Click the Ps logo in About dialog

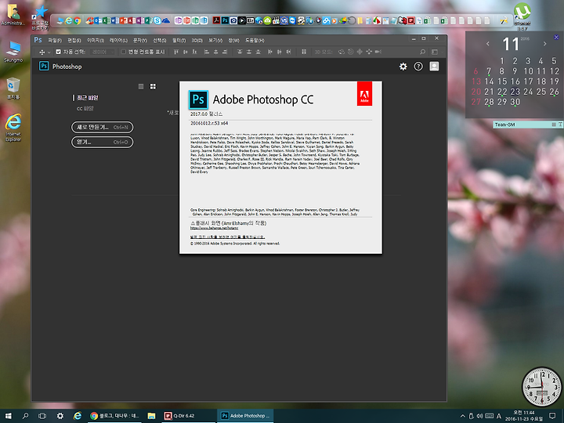198,99
